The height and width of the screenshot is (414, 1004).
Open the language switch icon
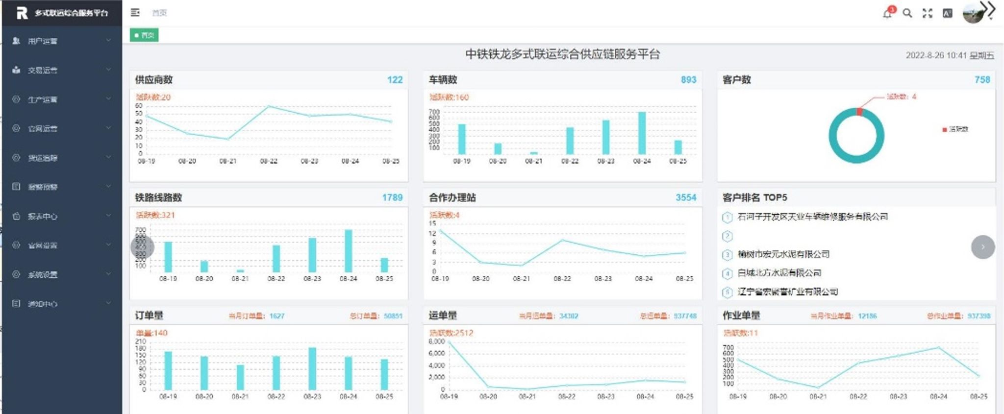[x=948, y=13]
